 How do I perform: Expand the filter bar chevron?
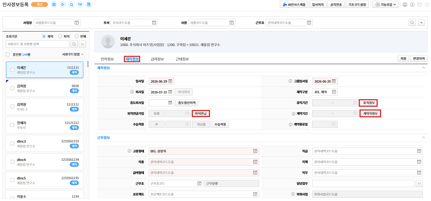[x=422, y=23]
